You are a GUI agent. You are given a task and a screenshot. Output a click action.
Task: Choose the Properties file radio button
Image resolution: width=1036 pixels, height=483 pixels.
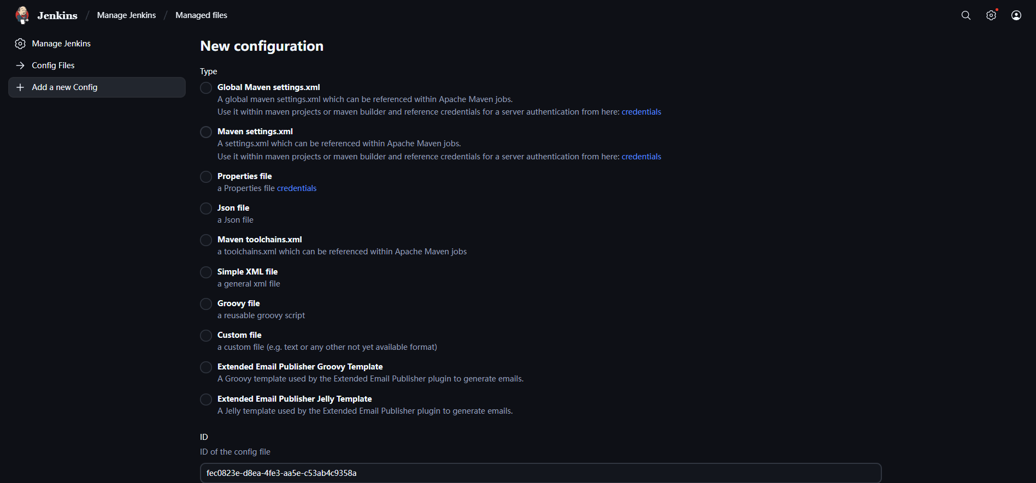click(x=206, y=177)
